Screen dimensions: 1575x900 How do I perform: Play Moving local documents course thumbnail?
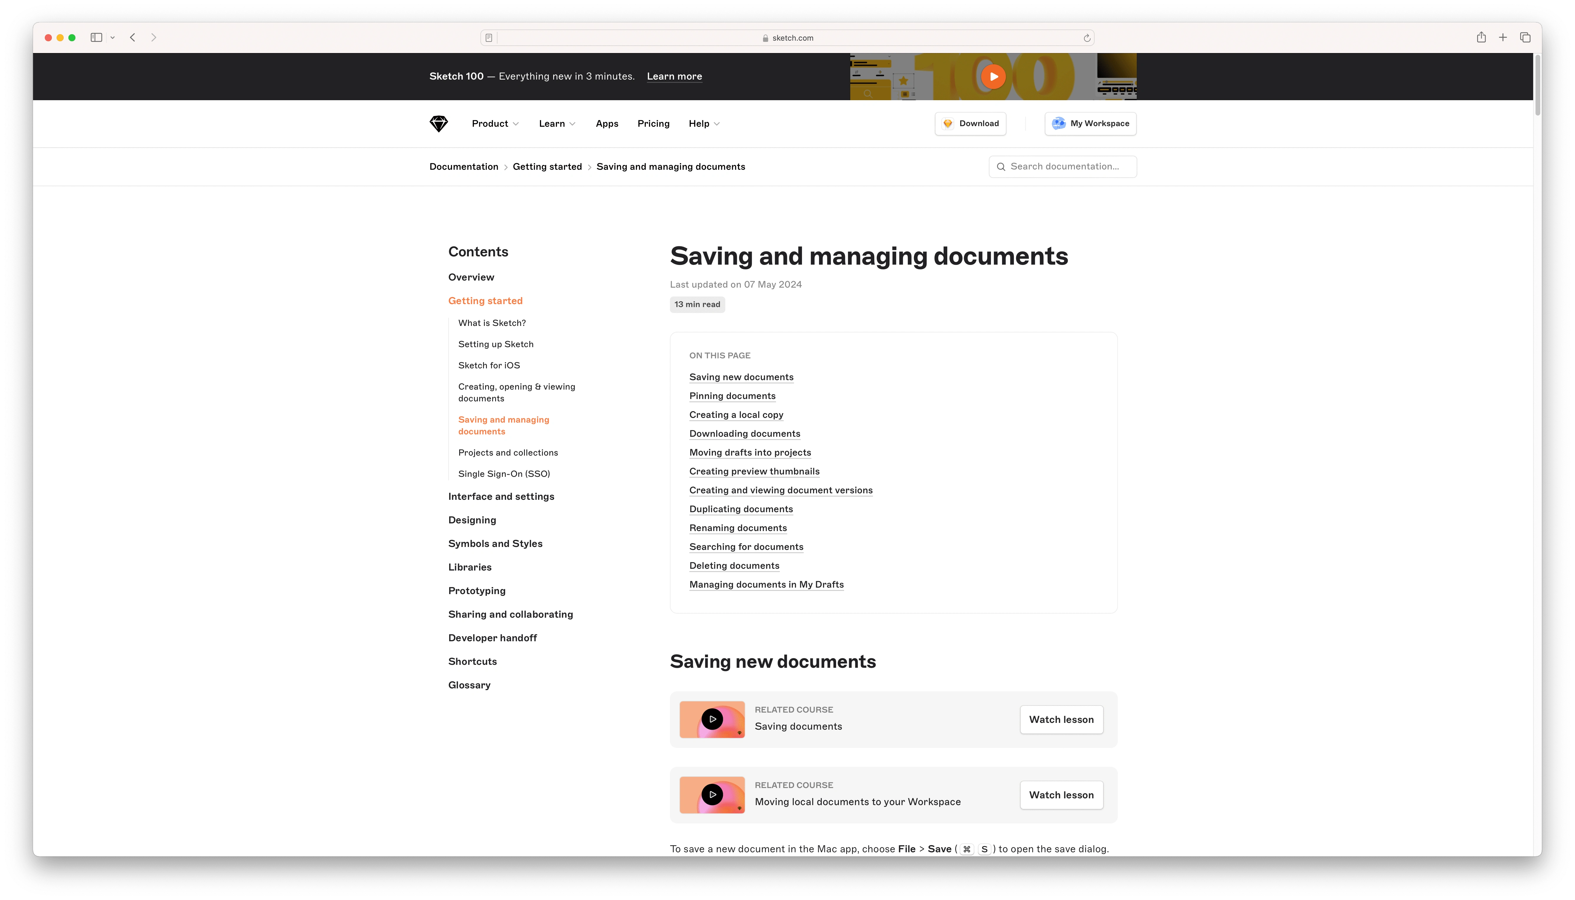[712, 795]
